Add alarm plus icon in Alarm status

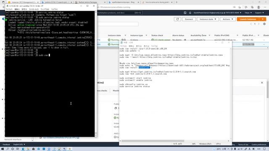pos(185,40)
